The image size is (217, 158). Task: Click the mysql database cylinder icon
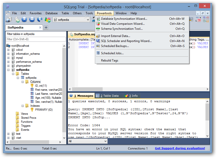(x=13, y=58)
